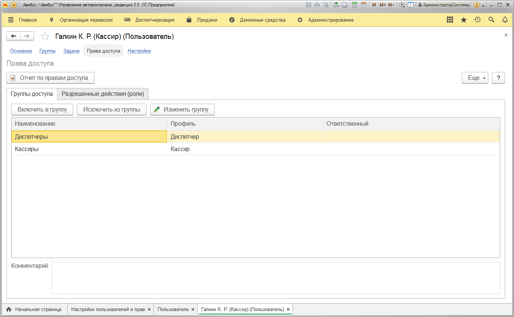Click the Включить в группу button
The width and height of the screenshot is (514, 317).
(42, 109)
